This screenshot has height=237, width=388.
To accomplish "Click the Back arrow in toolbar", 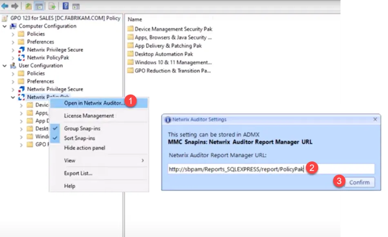I will pyautogui.click(x=5, y=6).
